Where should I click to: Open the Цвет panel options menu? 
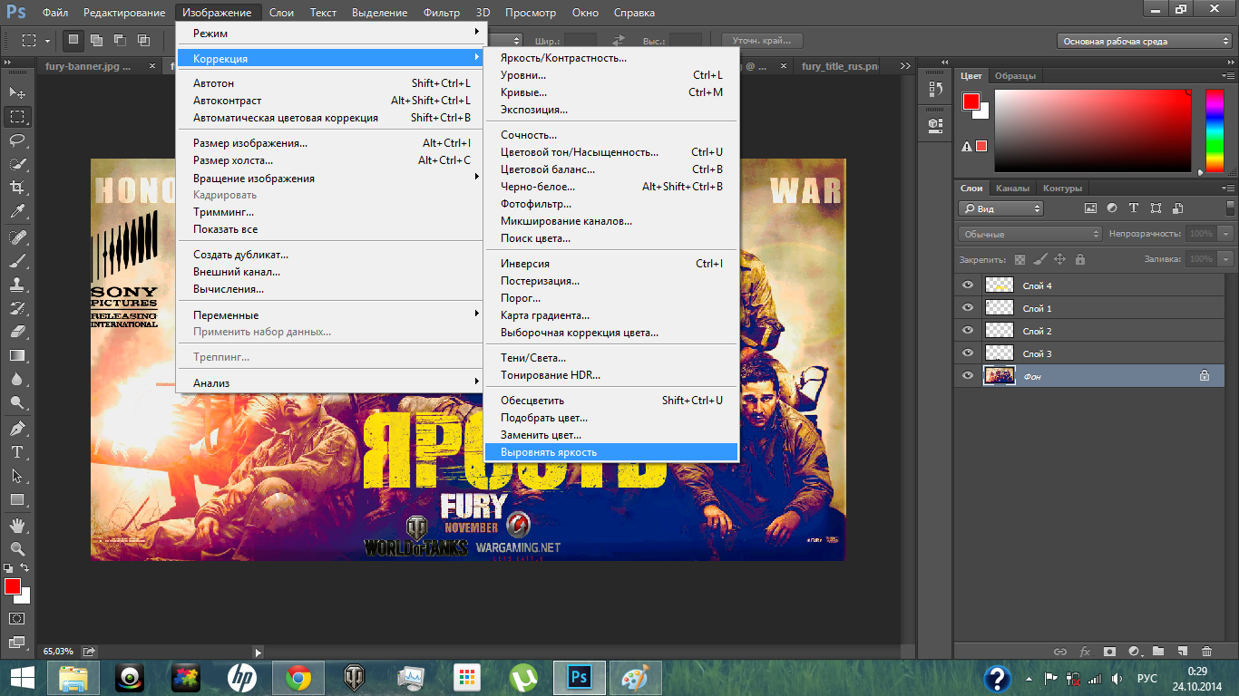tap(1226, 76)
